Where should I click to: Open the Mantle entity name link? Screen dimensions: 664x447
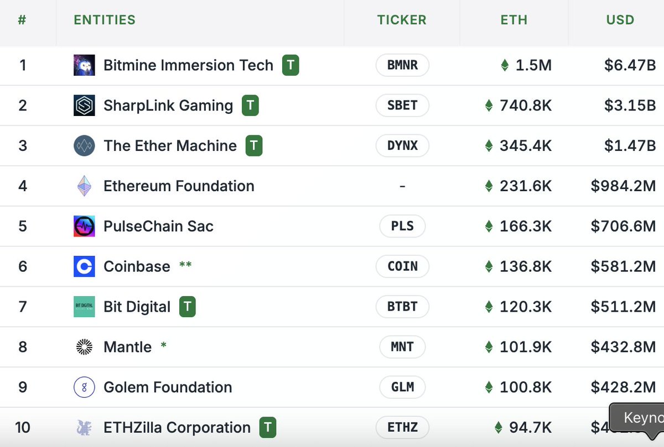pyautogui.click(x=127, y=347)
